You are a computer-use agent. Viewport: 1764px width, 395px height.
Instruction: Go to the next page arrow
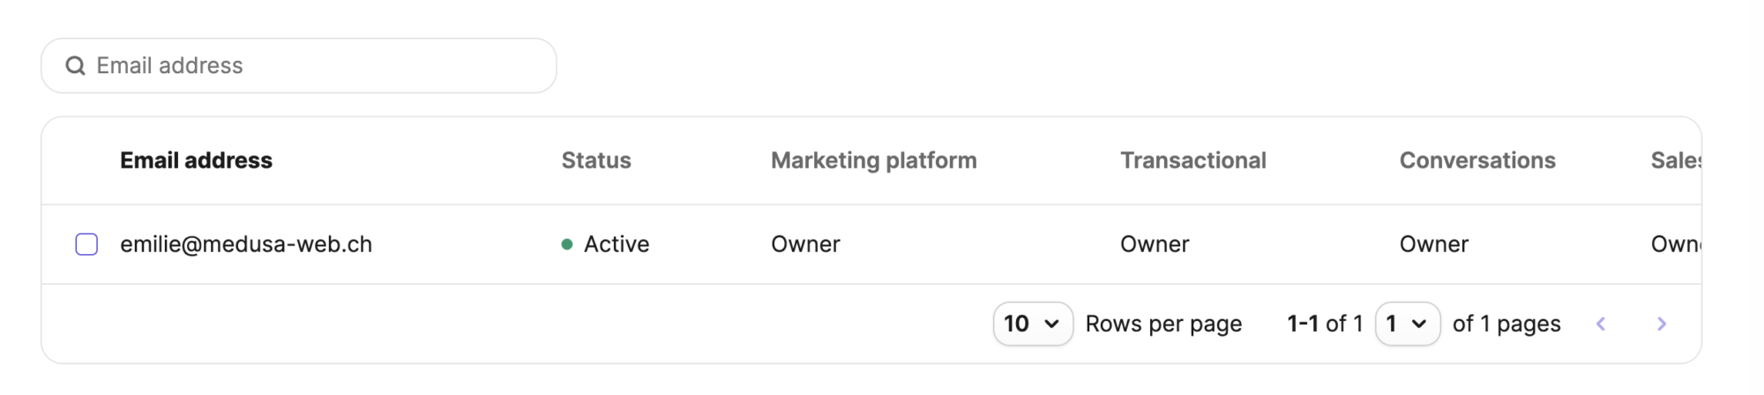pos(1662,324)
